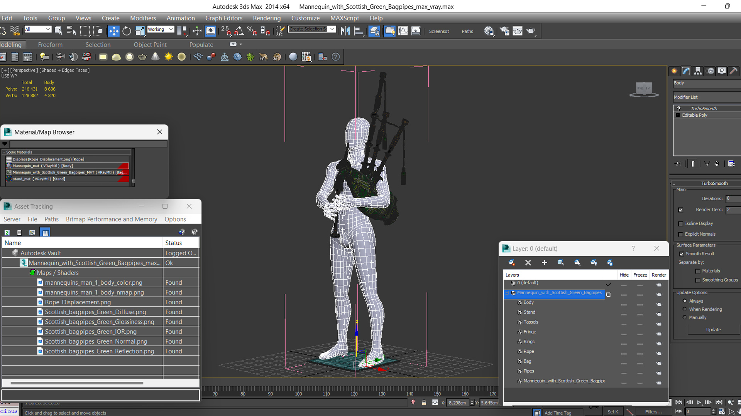Click the Align tool icon
This screenshot has width=741, height=416.
click(359, 31)
